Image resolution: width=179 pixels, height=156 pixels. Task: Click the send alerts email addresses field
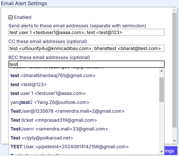pyautogui.click(x=86, y=32)
